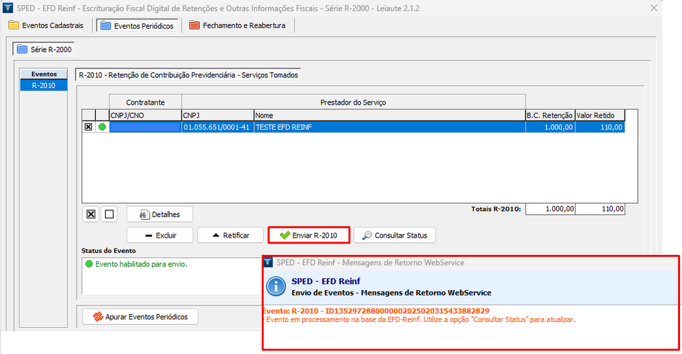
Task: Select R-2010 in the Eventos list
Action: point(44,85)
